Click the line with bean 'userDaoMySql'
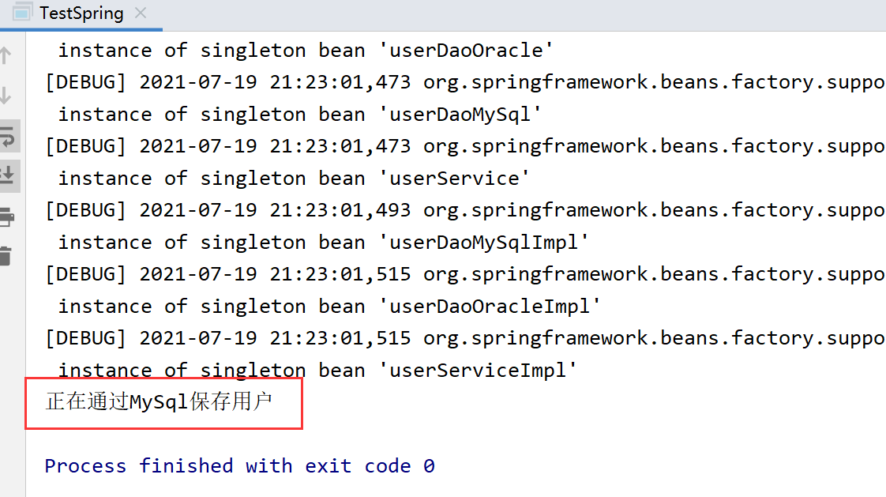Viewport: 886px width, 497px height. (299, 115)
